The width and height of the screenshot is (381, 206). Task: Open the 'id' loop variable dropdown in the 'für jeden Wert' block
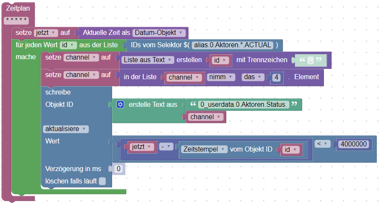tap(68, 45)
